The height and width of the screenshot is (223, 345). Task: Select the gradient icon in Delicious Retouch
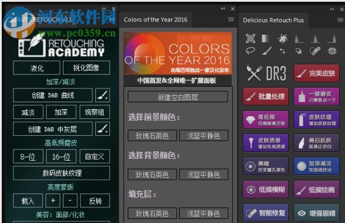pos(266,39)
